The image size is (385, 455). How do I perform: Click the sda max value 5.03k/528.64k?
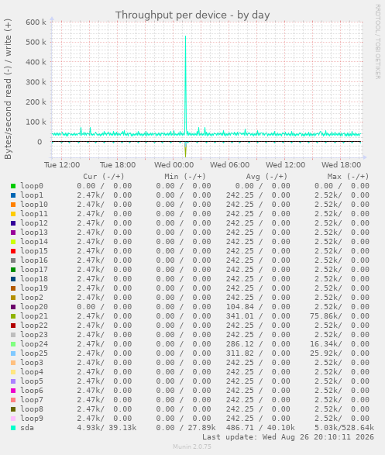pyautogui.click(x=344, y=428)
